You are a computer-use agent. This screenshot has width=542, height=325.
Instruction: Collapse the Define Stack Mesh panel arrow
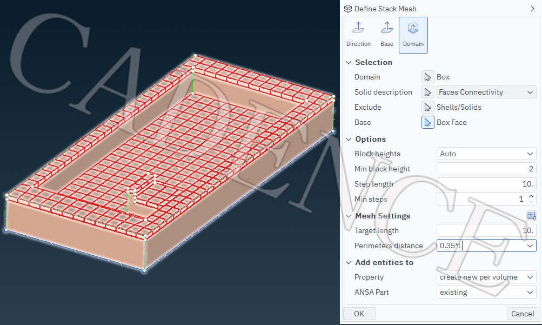point(532,9)
